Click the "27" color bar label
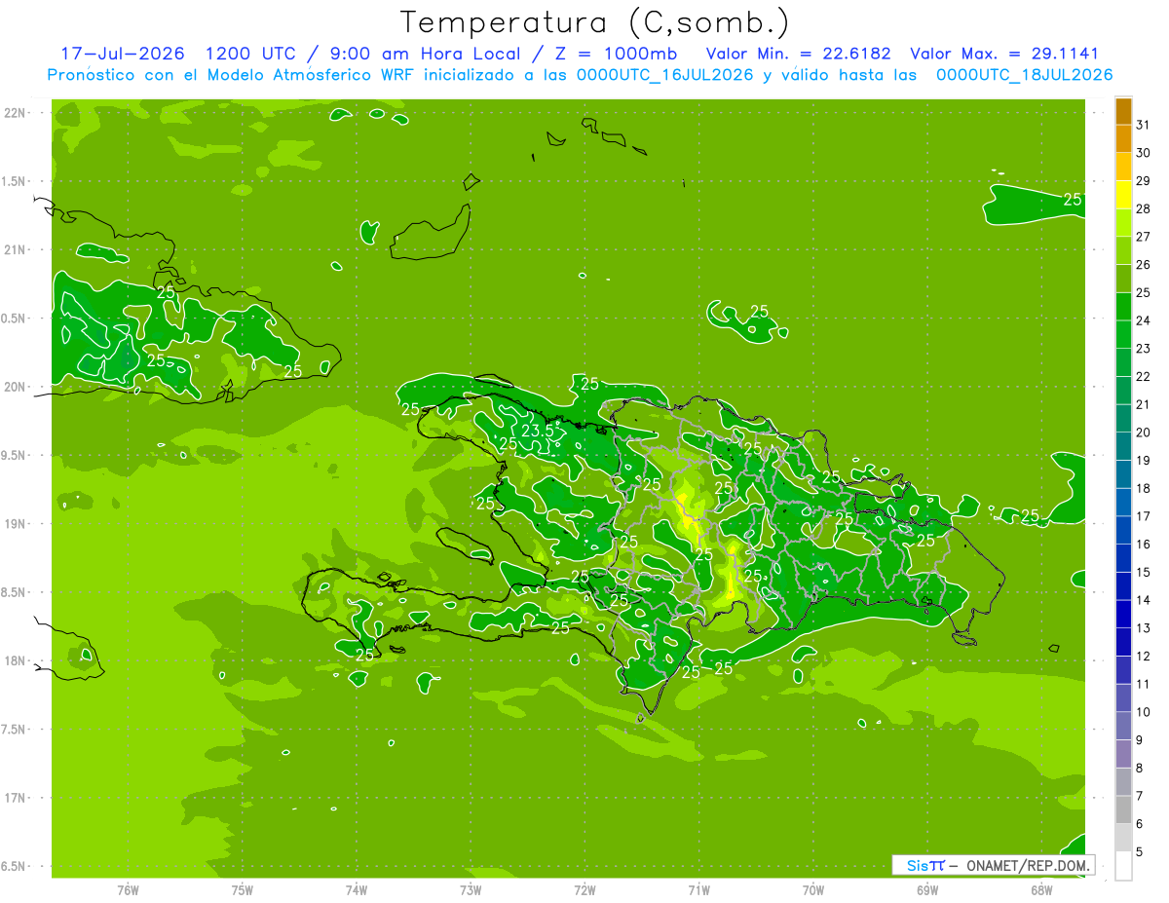The width and height of the screenshot is (1169, 903). coord(1144,237)
